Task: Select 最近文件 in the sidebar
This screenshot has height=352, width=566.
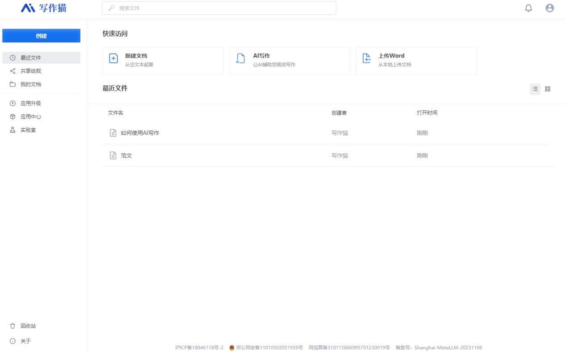Action: (31, 58)
